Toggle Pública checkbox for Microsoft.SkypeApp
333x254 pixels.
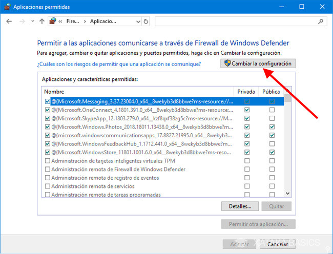272,118
